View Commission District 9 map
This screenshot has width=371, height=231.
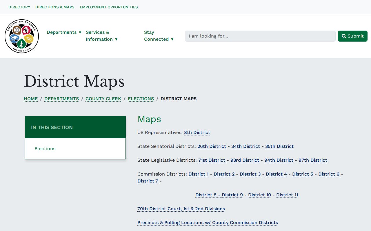(x=232, y=195)
